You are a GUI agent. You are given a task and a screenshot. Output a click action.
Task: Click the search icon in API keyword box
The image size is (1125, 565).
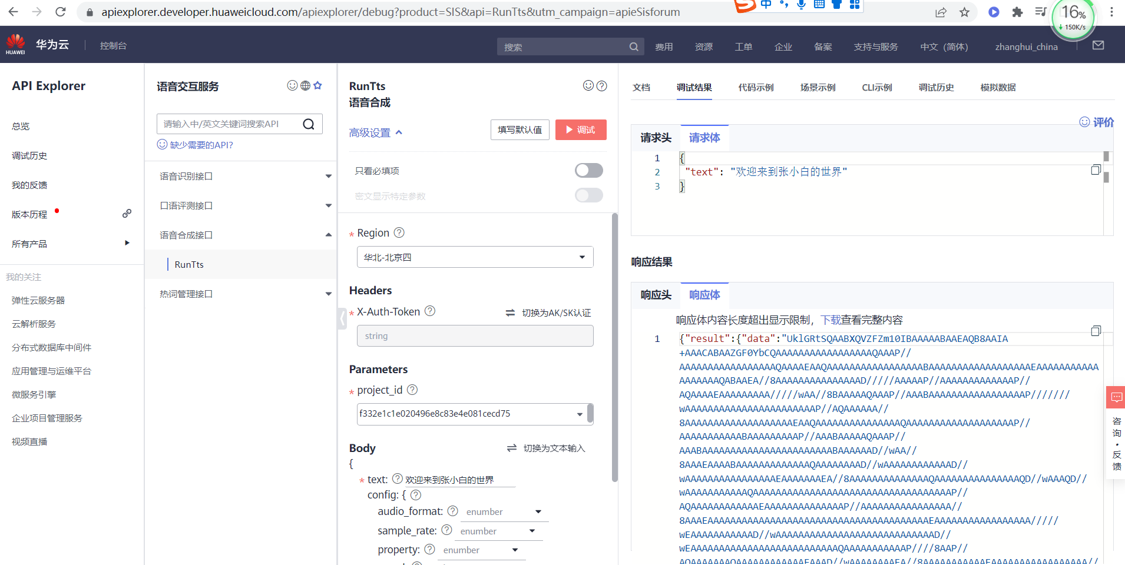coord(309,124)
